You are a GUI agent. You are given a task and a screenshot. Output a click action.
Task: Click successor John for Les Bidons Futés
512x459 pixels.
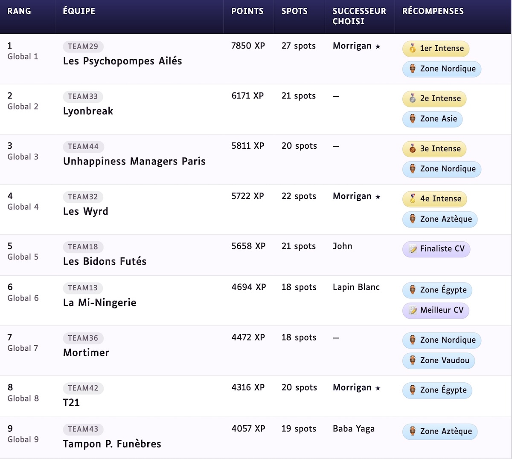coord(343,246)
